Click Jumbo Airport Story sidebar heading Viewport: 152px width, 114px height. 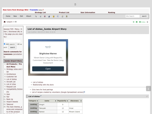click(x=13, y=61)
